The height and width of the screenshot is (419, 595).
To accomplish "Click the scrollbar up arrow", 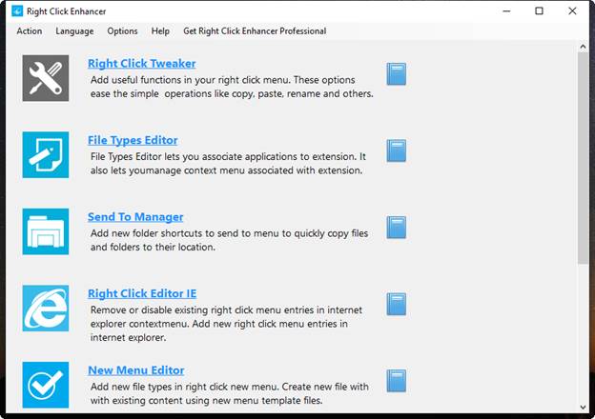I will 583,47.
